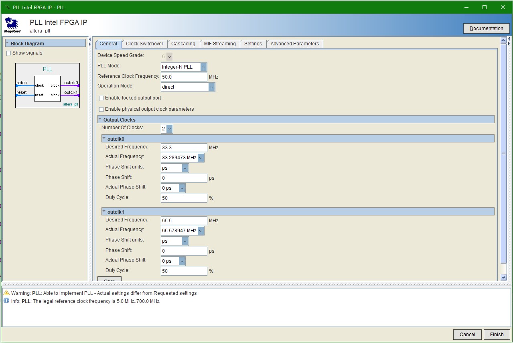Screen dimensions: 513x343
Task: Select warning message about PLL settings
Action: [x=104, y=293]
